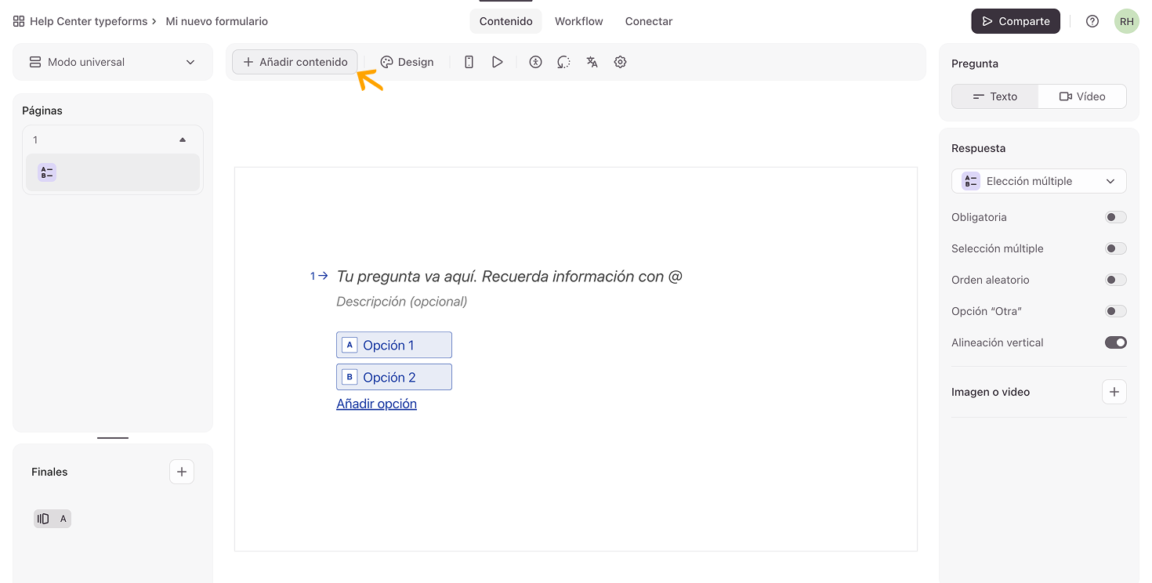Viewport: 1152px width, 583px height.
Task: Open the translate languages icon
Action: pos(592,62)
